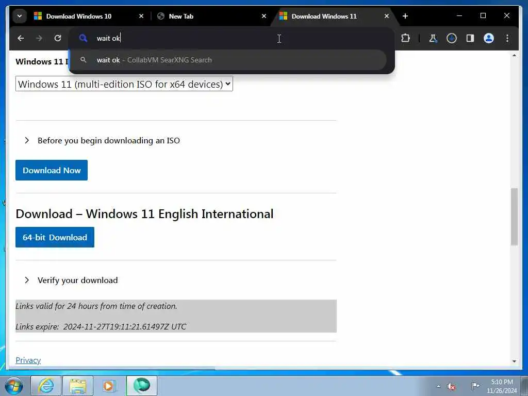Click the scrollbar down arrow
Screen dimensions: 528x396
(x=514, y=361)
